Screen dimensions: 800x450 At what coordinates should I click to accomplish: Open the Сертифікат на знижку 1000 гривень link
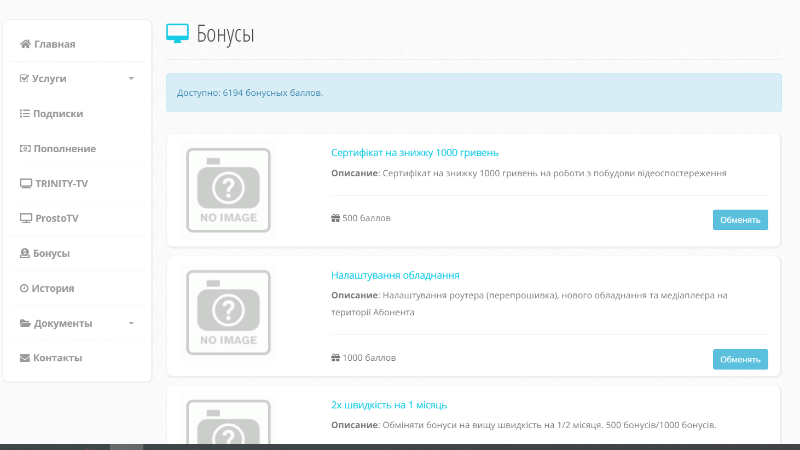[x=414, y=153]
